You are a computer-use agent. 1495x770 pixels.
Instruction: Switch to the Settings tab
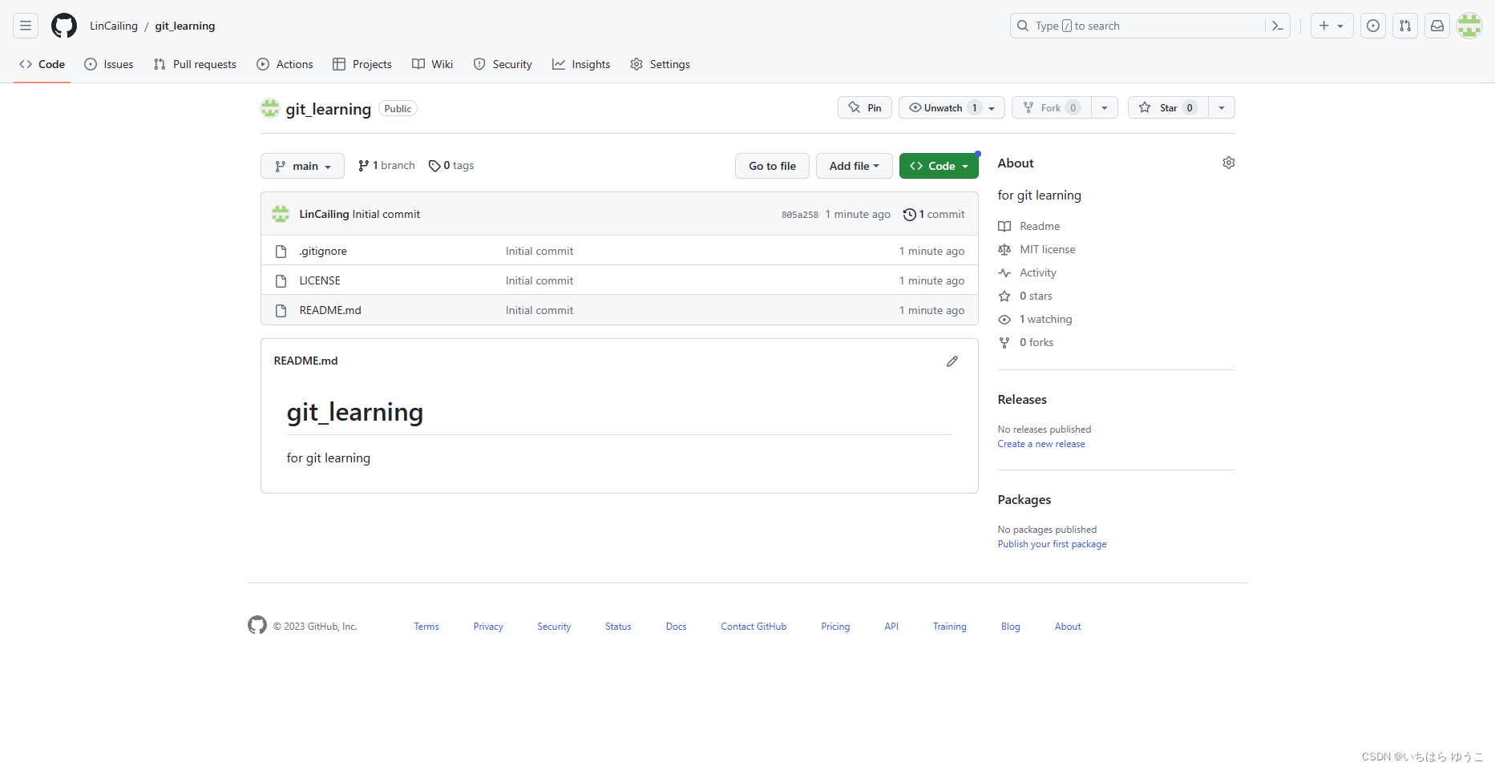660,64
